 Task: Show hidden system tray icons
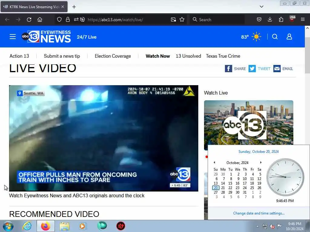(x=257, y=227)
